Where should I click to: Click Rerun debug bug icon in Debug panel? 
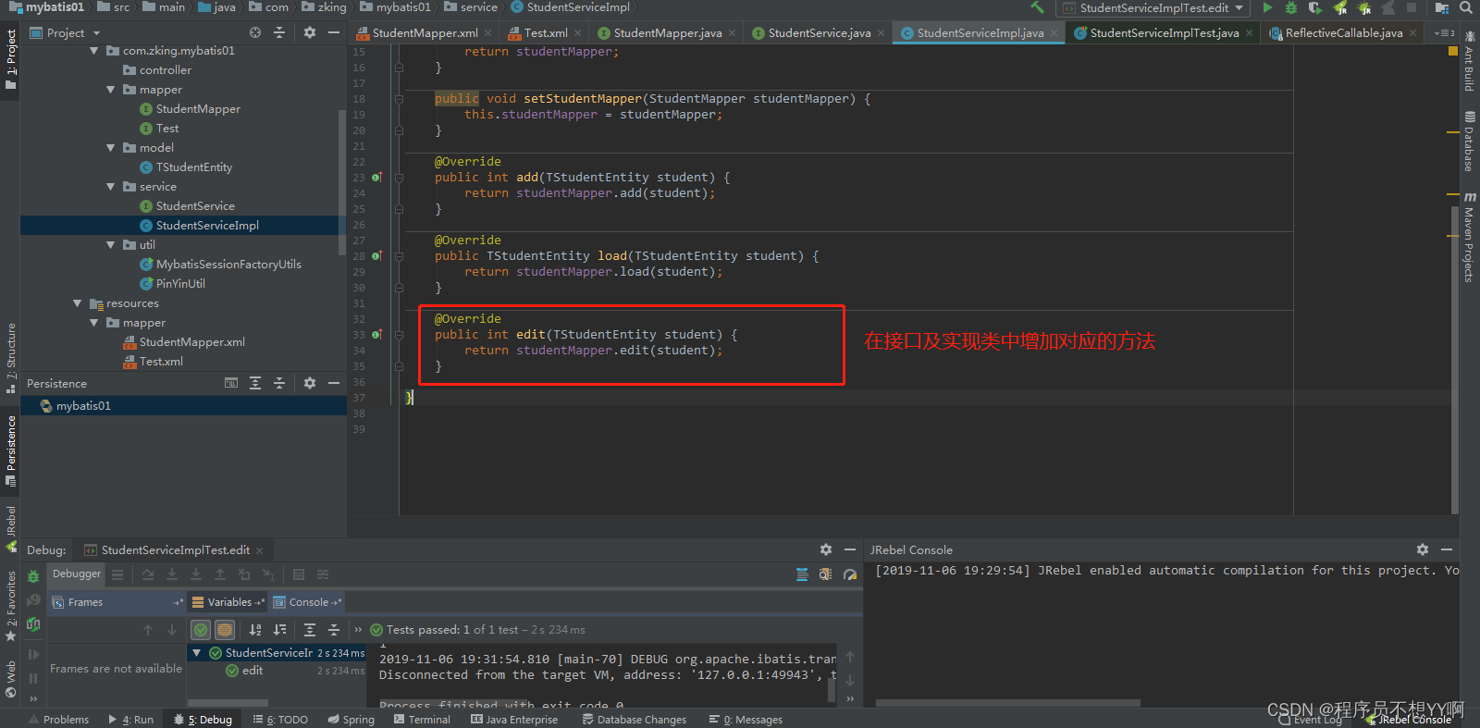(x=33, y=576)
